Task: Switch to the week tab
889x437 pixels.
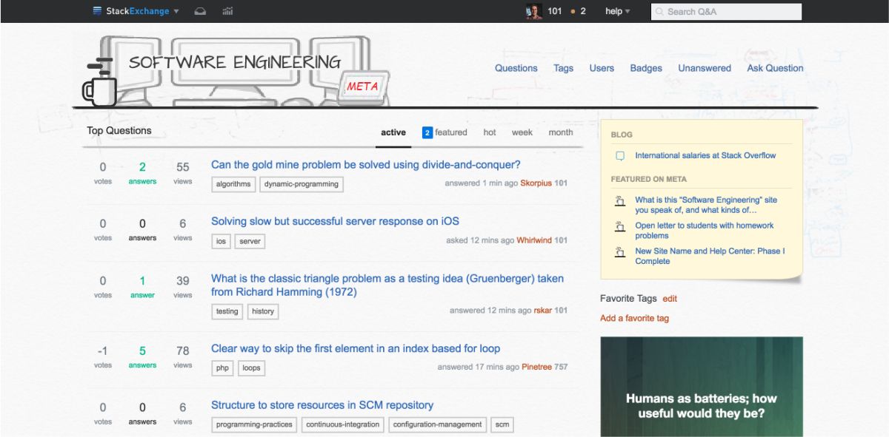Action: pyautogui.click(x=522, y=133)
